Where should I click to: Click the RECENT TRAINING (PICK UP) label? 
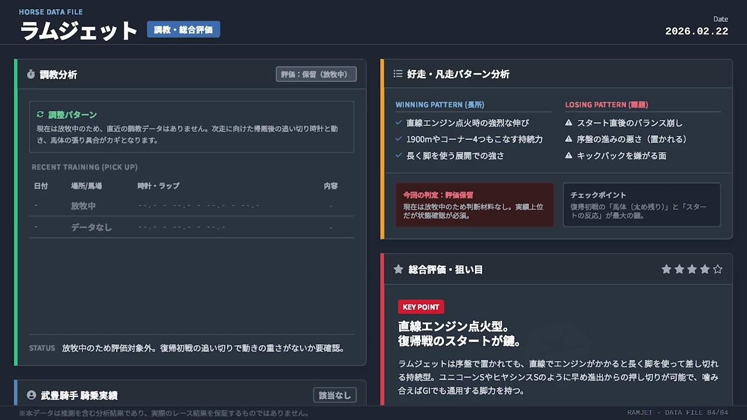(85, 167)
